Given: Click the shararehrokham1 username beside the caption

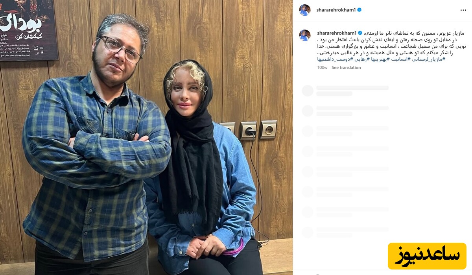Looking at the screenshot, I should click(337, 33).
